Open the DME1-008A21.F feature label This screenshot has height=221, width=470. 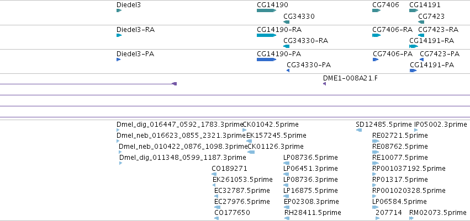click(x=350, y=78)
